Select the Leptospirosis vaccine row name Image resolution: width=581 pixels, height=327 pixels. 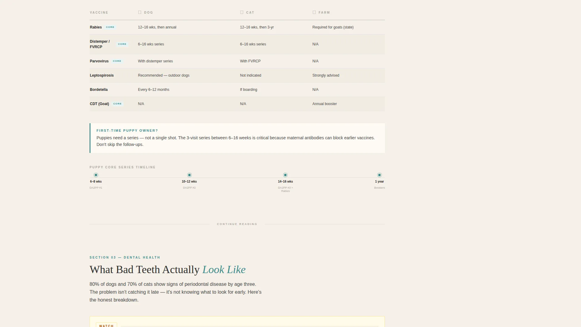[x=102, y=75]
